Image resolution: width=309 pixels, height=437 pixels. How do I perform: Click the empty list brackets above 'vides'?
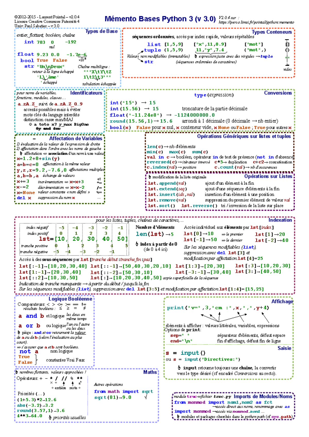287,44
